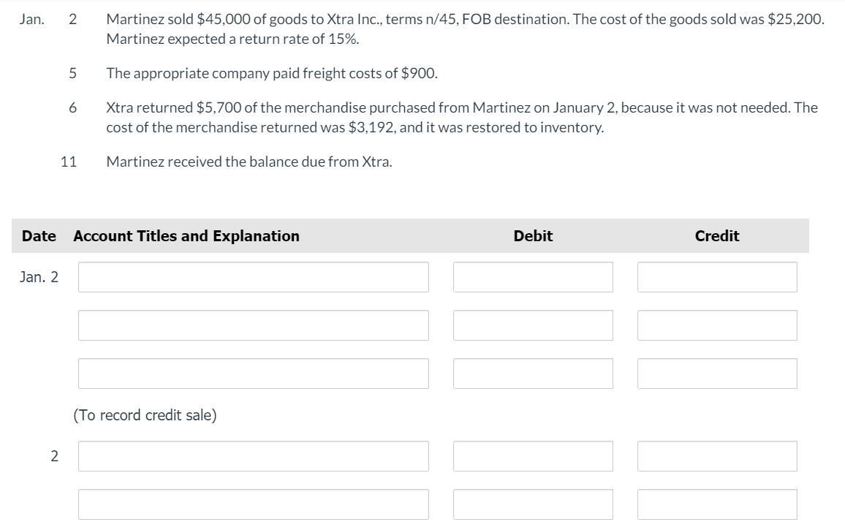Select the bottom-most debit box
The width and height of the screenshot is (845, 530).
click(533, 504)
